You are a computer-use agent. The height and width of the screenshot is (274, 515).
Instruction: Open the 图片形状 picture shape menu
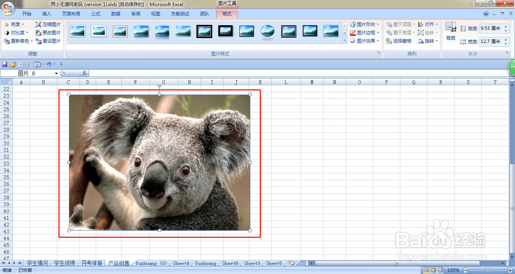(364, 24)
